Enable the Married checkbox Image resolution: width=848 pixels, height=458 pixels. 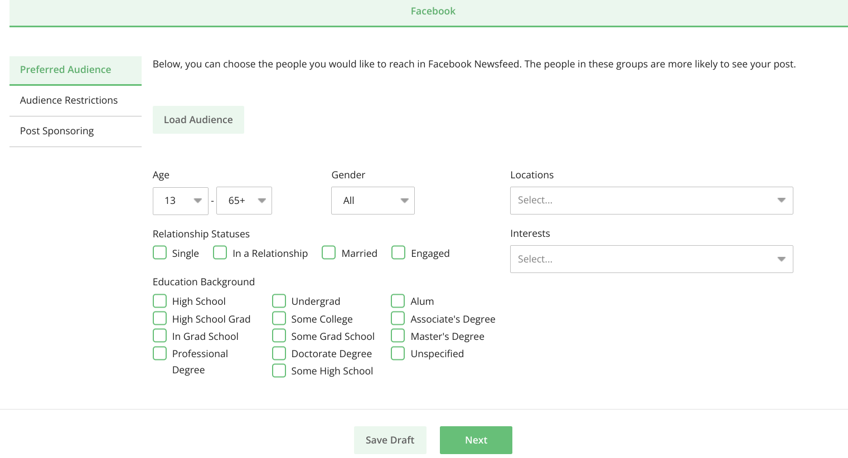coord(329,253)
